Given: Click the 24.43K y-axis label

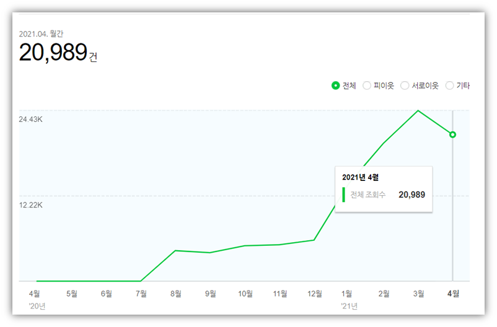Looking at the screenshot, I should click(x=30, y=119).
